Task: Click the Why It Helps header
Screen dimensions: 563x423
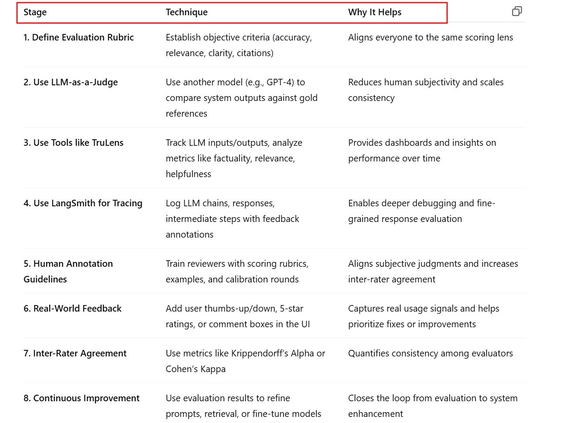Action: (375, 12)
